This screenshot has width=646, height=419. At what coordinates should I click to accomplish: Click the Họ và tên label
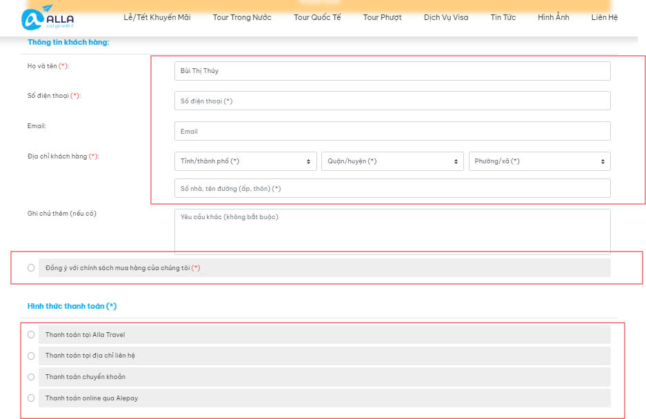(x=48, y=66)
